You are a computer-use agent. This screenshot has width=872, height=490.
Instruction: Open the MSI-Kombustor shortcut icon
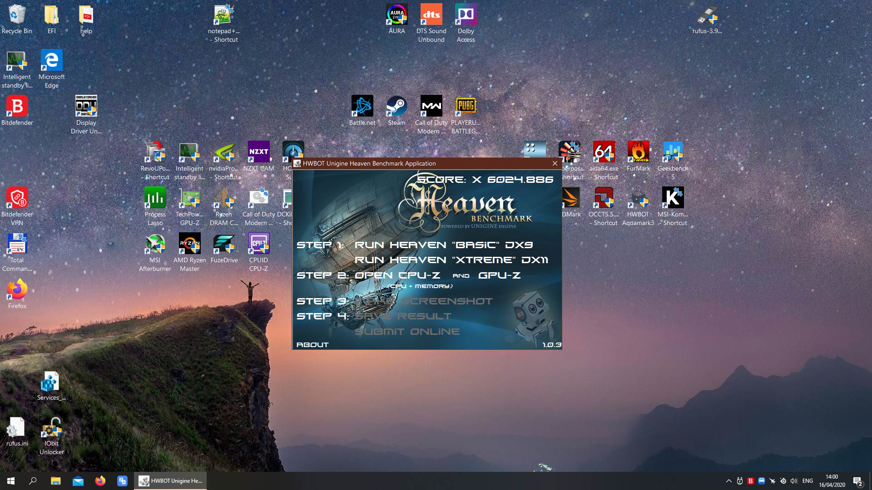point(673,207)
